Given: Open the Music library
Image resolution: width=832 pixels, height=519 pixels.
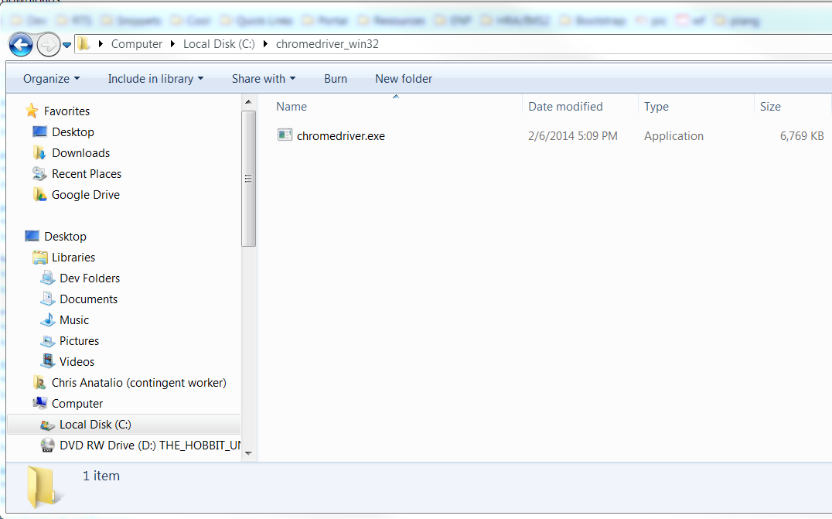Looking at the screenshot, I should click(x=74, y=320).
